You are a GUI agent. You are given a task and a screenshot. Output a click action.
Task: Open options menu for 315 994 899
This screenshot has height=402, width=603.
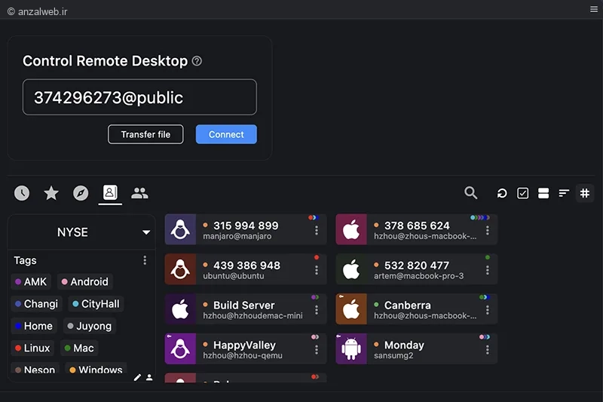317,230
